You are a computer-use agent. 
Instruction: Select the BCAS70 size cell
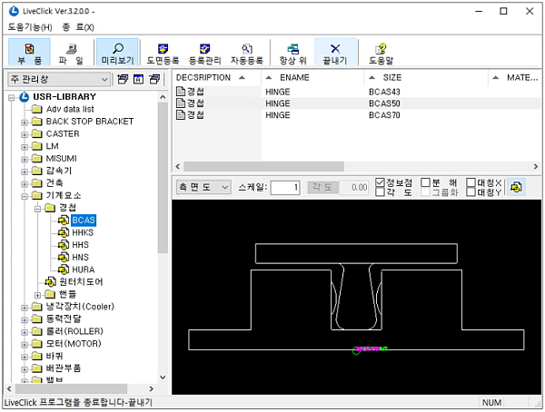[384, 115]
